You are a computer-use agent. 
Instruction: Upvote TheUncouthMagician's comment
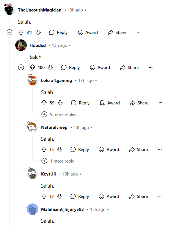tap(21, 32)
